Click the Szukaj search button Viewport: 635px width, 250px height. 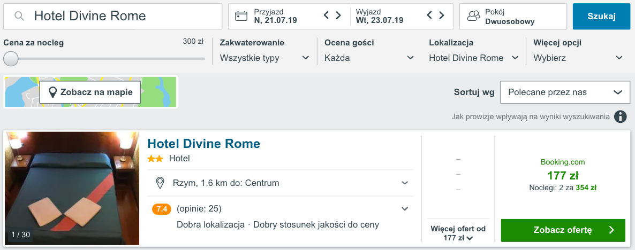point(601,17)
